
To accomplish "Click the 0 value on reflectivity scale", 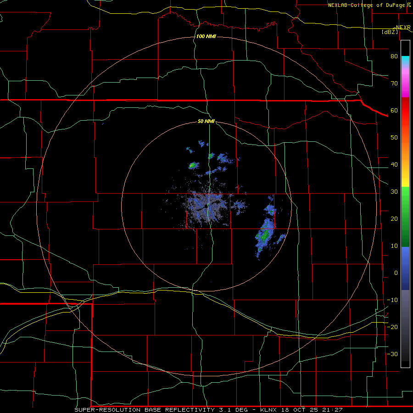I will tap(396, 273).
